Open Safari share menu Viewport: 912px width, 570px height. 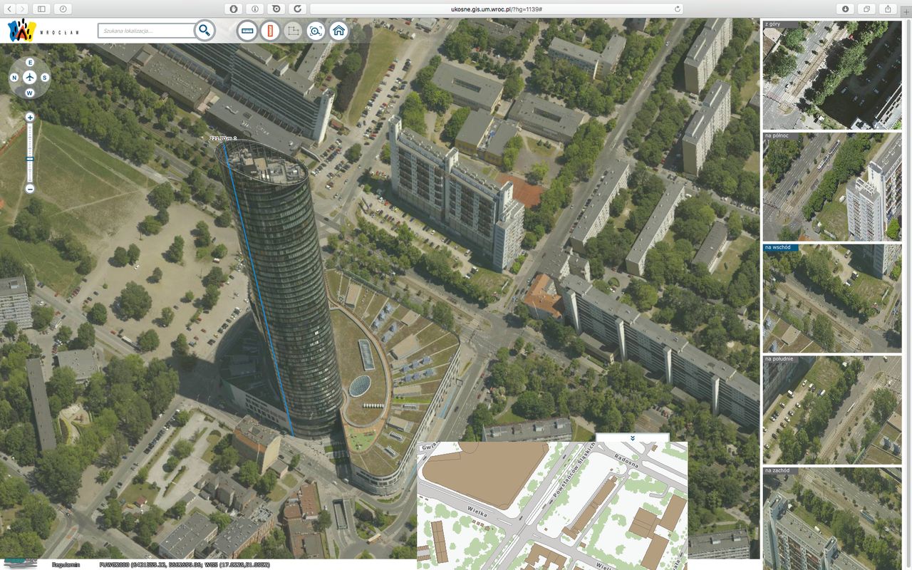tap(888, 9)
